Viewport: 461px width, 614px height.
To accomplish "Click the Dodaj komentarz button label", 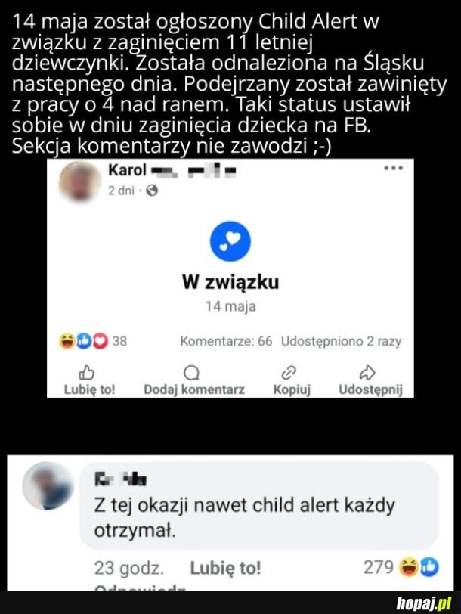I will click(194, 389).
